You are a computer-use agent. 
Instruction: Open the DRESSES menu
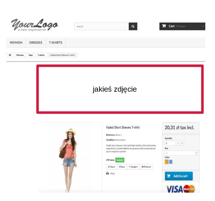36,42
